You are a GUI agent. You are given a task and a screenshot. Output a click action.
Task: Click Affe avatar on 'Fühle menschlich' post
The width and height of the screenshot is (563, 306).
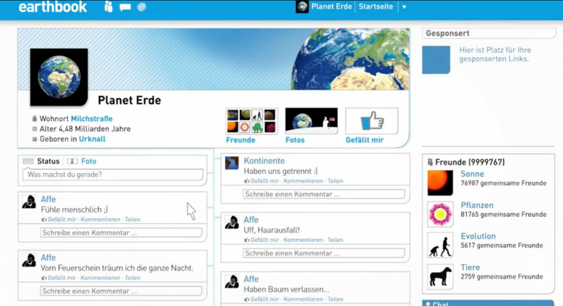[x=29, y=201]
